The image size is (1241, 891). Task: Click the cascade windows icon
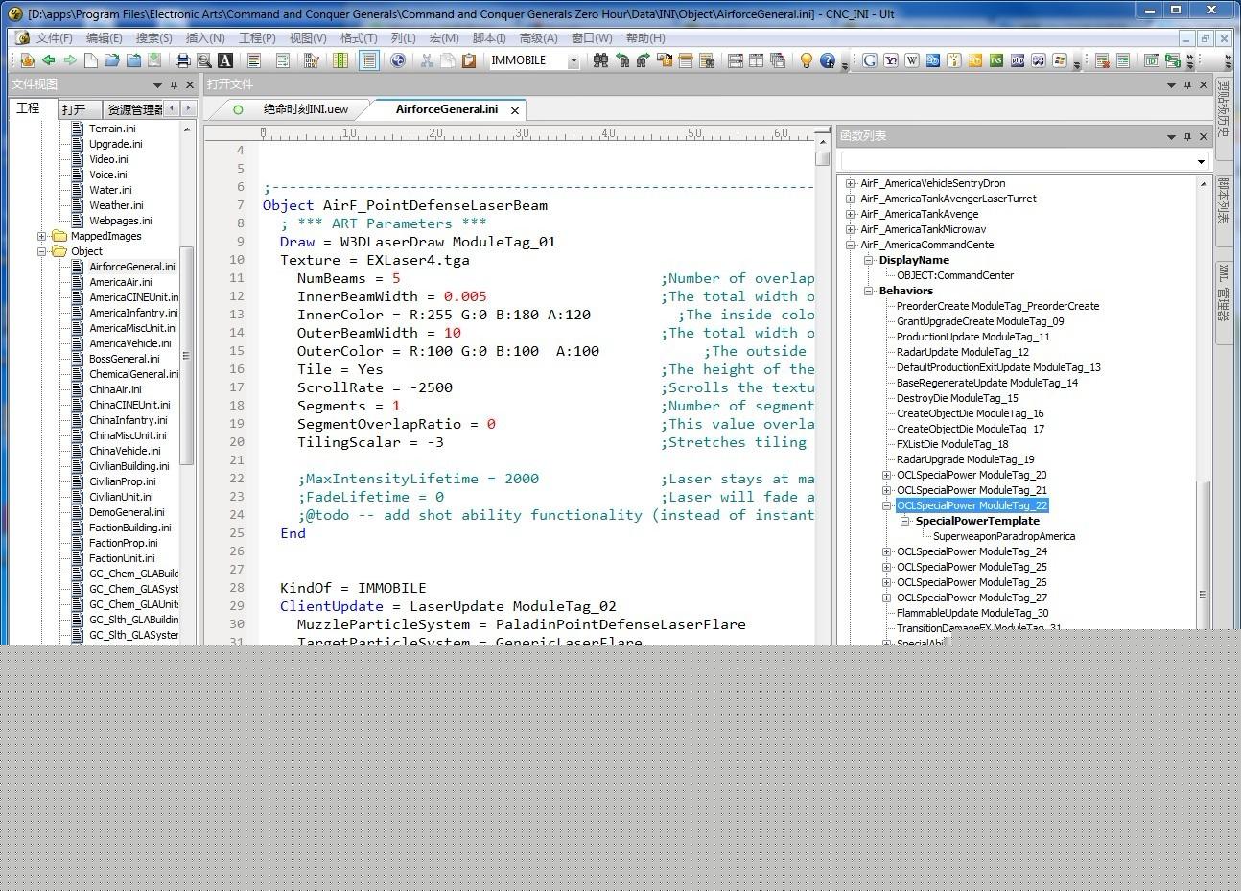[x=778, y=60]
